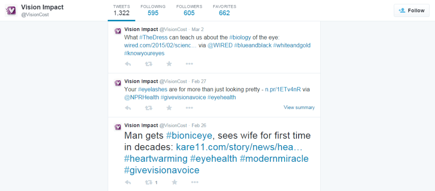Open the #heartwarming hashtag
Viewport: 435px width, 191px height.
click(x=155, y=159)
